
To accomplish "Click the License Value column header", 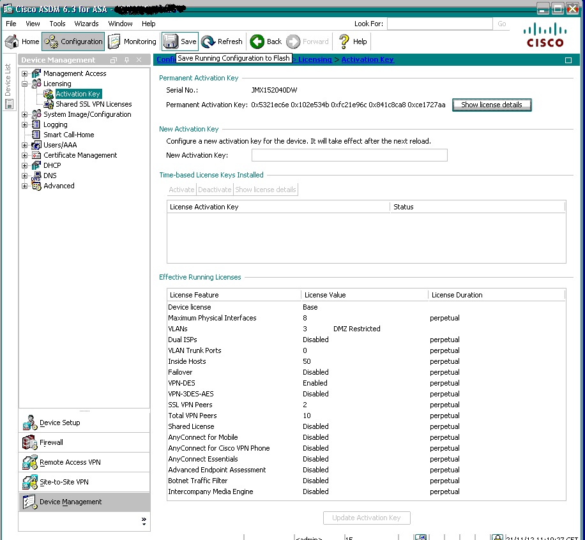I will (x=365, y=295).
